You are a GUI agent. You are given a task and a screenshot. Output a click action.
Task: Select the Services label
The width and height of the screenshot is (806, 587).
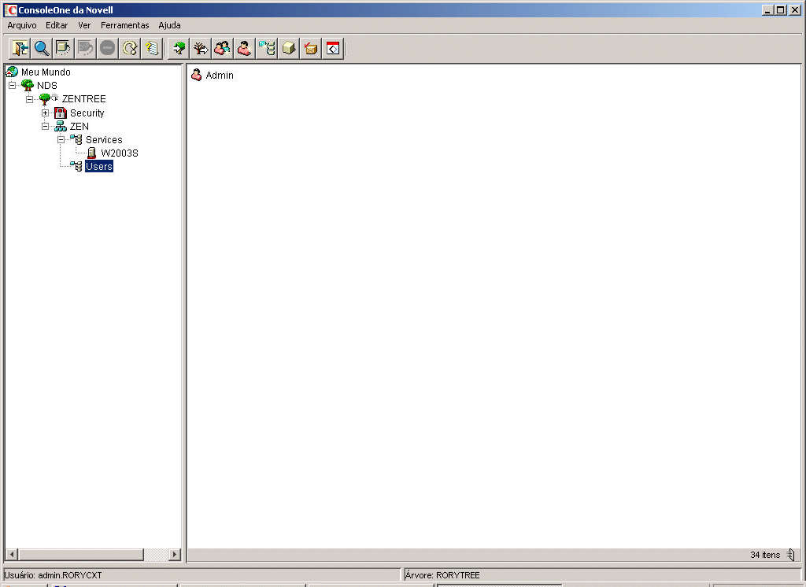point(104,139)
